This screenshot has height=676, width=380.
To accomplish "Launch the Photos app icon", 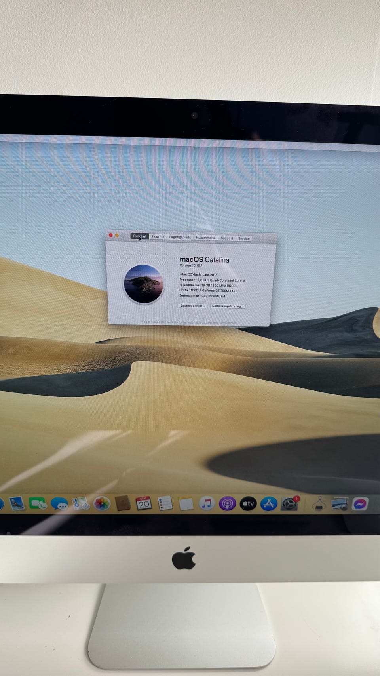I will coord(102,503).
